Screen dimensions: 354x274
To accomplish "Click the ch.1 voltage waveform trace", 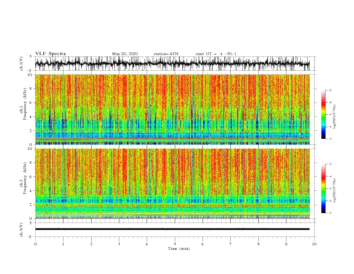I will (x=172, y=64).
